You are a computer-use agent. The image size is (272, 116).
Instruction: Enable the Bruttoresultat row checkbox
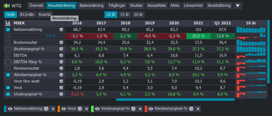point(8,42)
